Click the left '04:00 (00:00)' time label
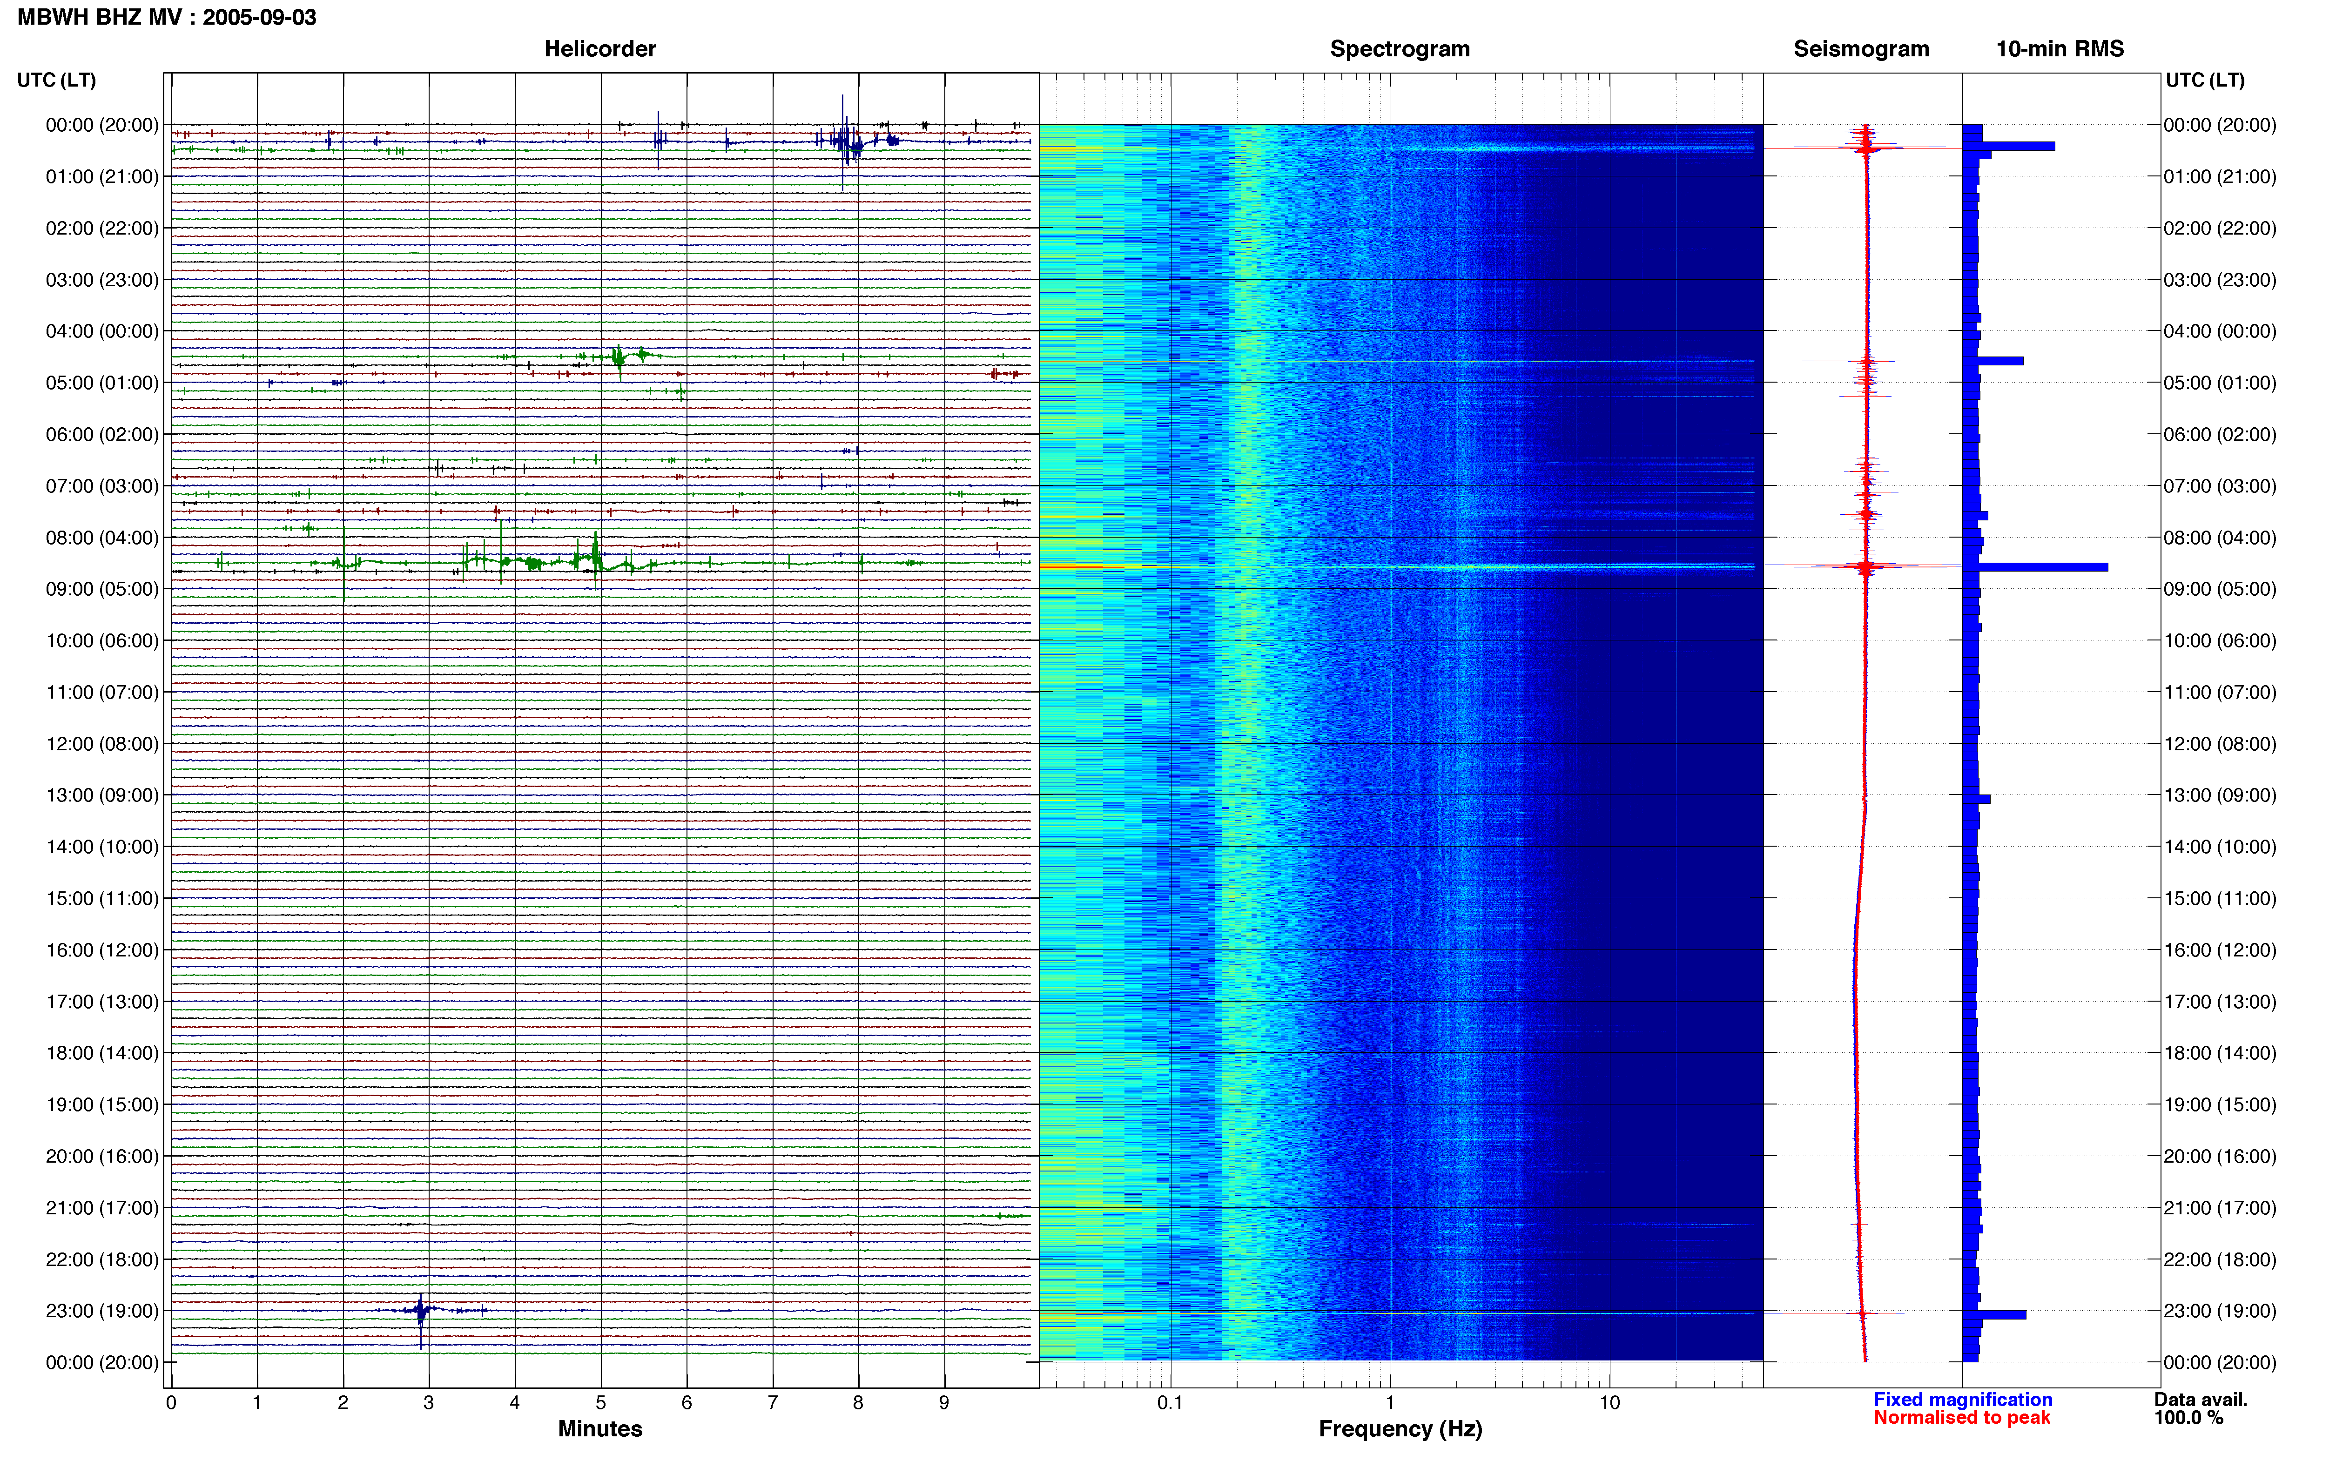This screenshot has width=2336, height=1461. click(102, 331)
